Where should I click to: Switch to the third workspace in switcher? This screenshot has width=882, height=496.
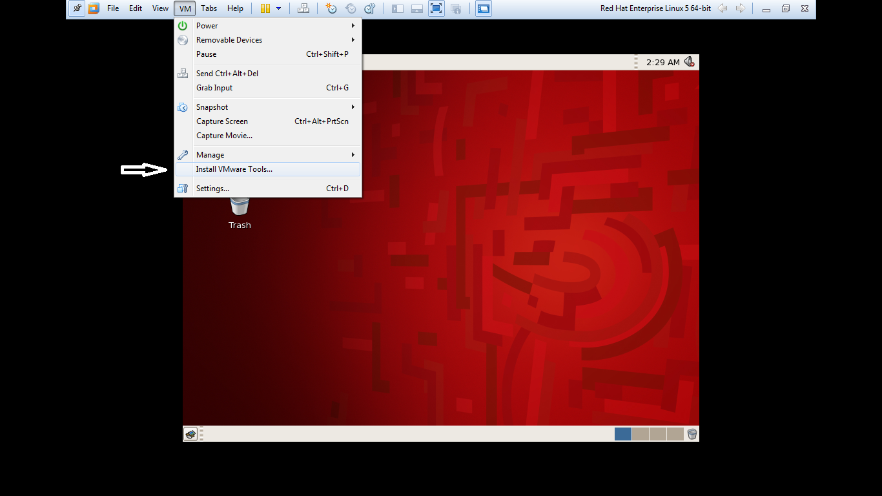tap(657, 434)
